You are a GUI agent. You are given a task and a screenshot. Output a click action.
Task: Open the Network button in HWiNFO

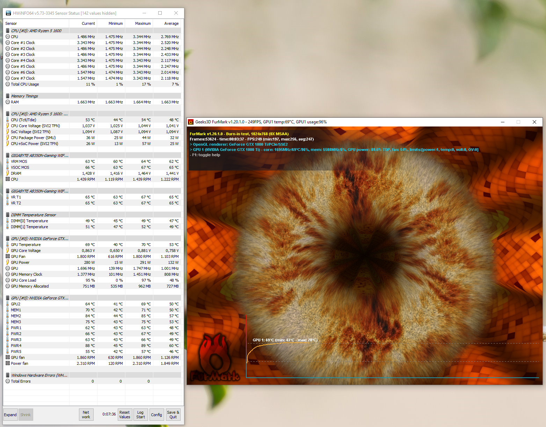[86, 415]
